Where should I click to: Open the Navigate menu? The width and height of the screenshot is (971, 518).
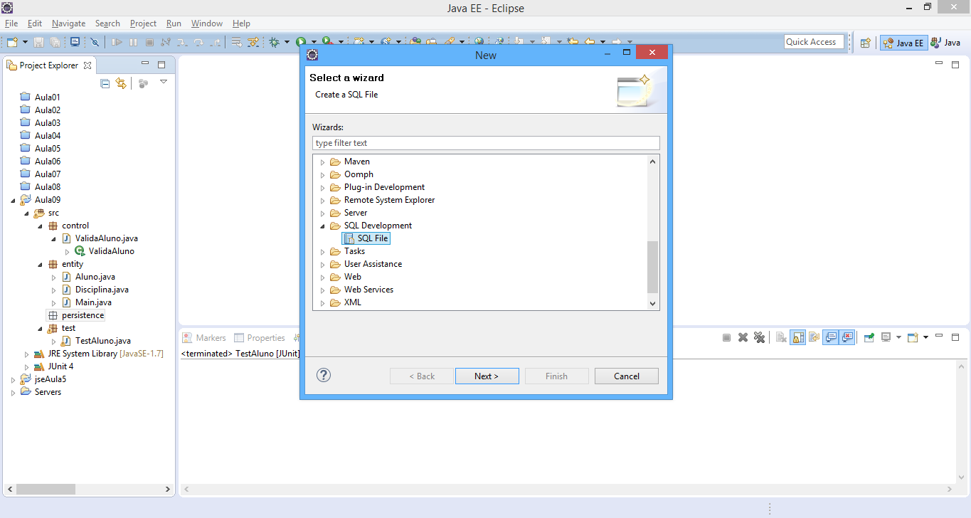click(x=68, y=23)
